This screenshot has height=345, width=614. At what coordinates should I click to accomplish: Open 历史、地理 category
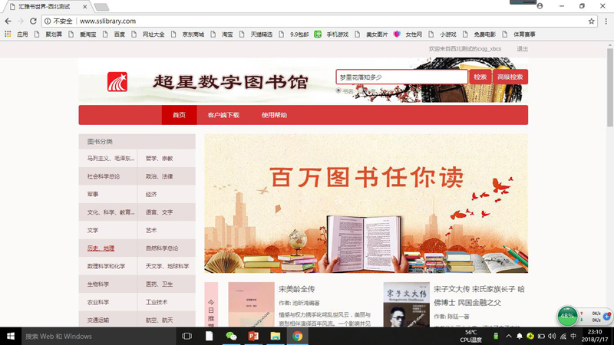click(x=101, y=248)
